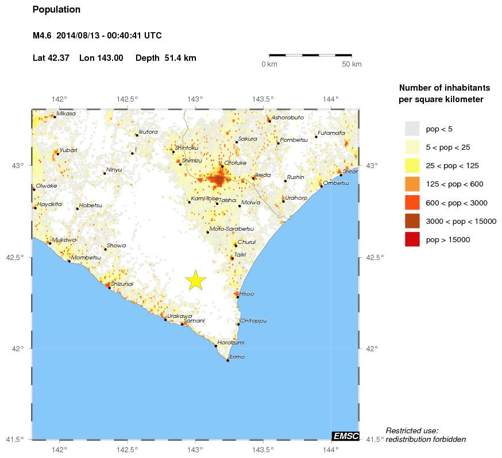This screenshot has width=502, height=458.
Task: Click the 'Samani' town label
Action: click(x=194, y=321)
